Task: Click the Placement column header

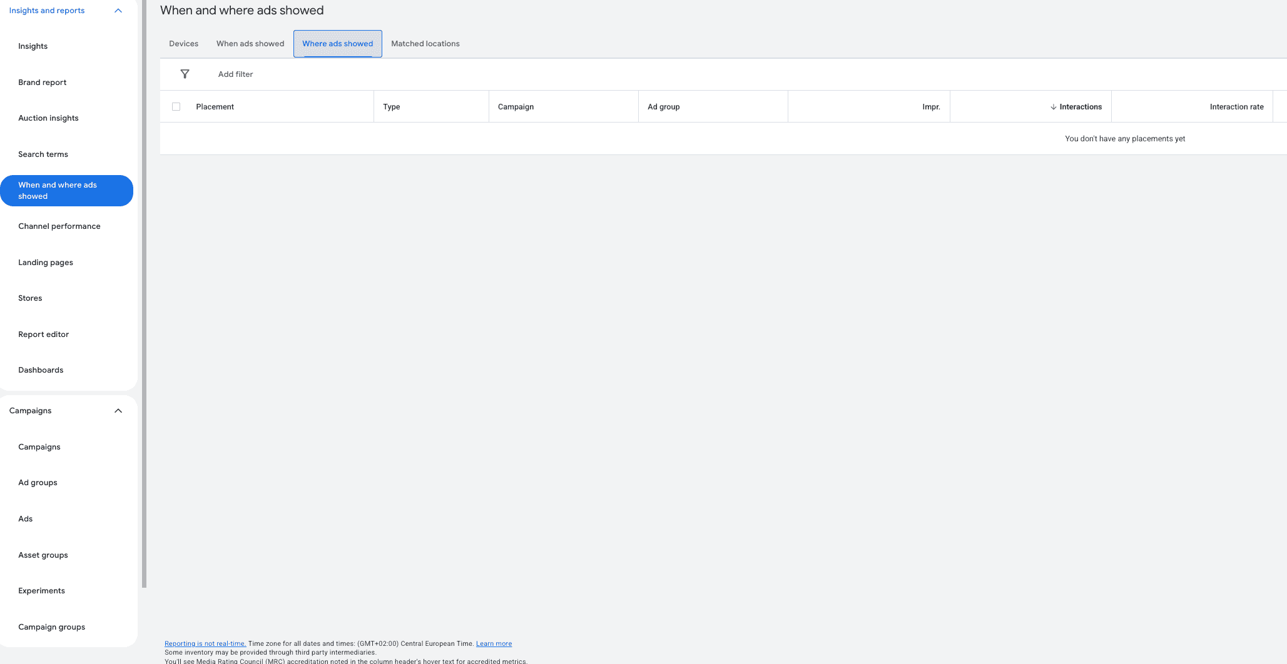Action: tap(215, 107)
